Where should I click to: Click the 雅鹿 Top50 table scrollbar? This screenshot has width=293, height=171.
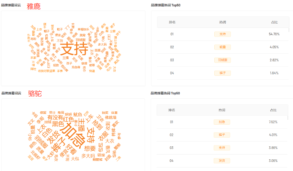tap(289, 30)
